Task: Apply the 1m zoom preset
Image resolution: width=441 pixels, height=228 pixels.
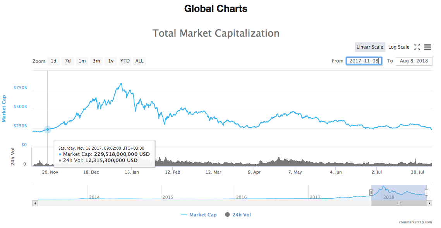Action: [x=82, y=61]
